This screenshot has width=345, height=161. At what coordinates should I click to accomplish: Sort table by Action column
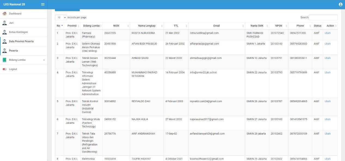click(x=330, y=26)
